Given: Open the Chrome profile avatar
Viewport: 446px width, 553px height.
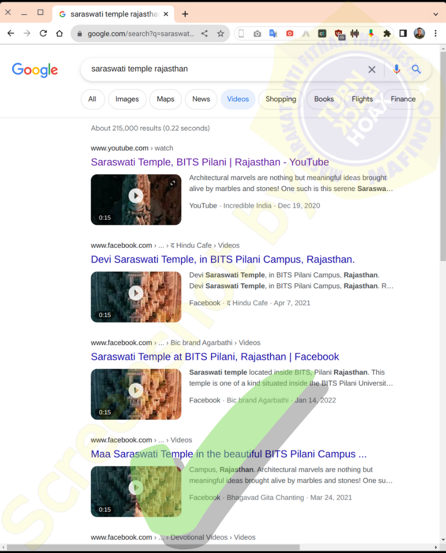Looking at the screenshot, I should point(419,33).
